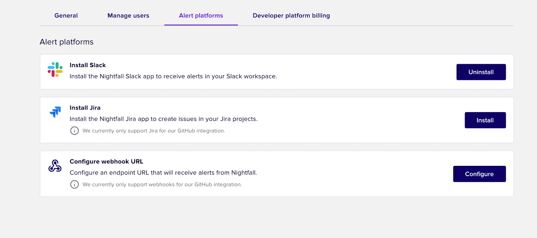This screenshot has height=238, width=537.
Task: Select the Alert platforms tab
Action: click(x=201, y=15)
